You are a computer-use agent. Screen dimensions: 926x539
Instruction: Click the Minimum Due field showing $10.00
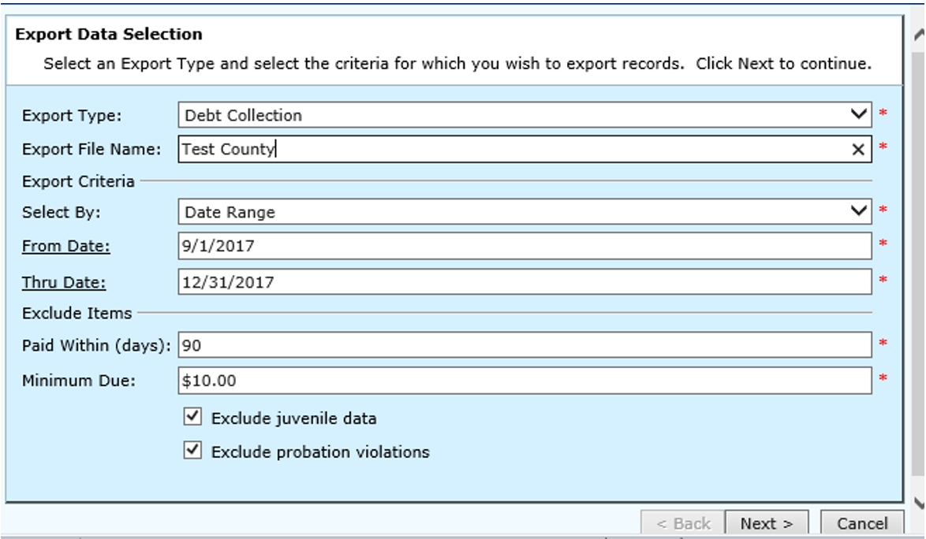pos(525,381)
